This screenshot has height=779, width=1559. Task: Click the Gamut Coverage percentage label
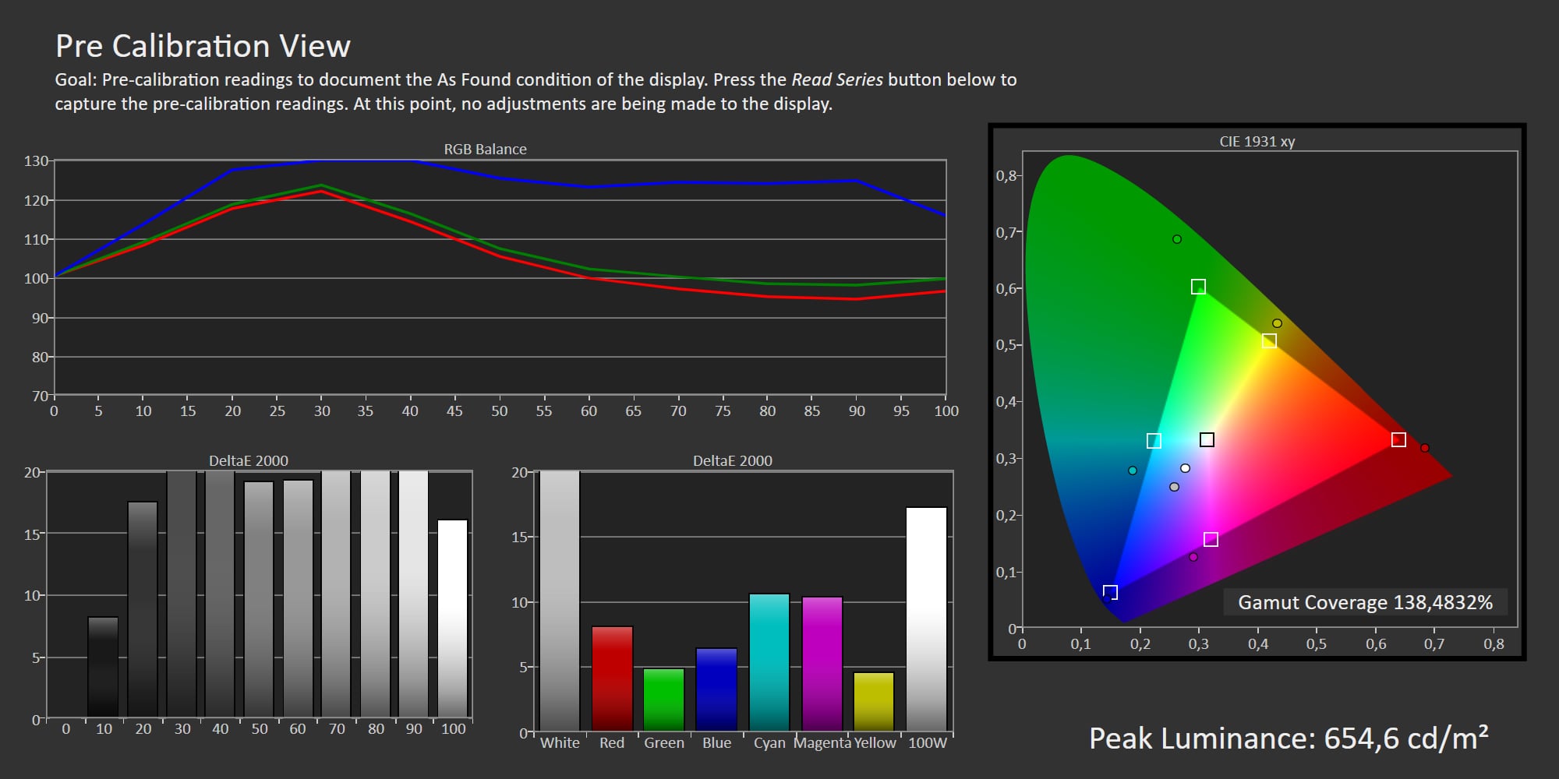[x=1365, y=602]
